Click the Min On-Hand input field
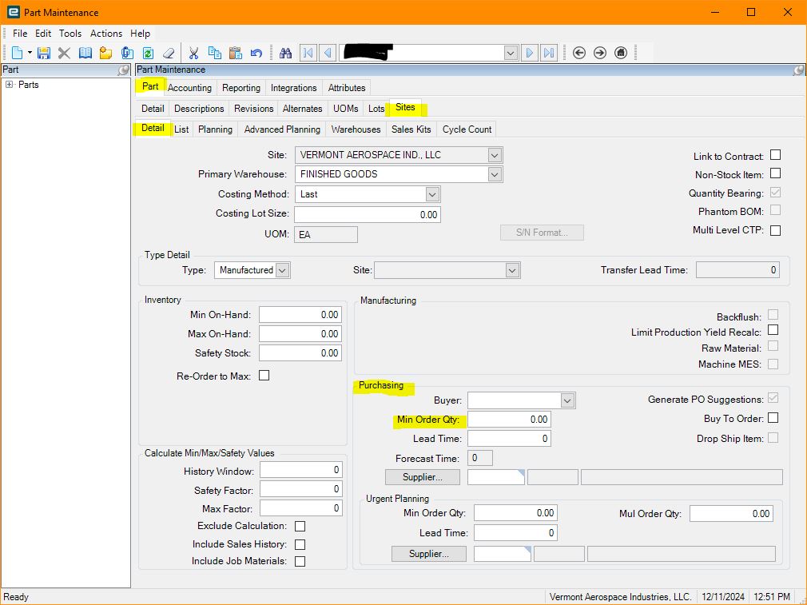Viewport: 807px width, 605px height. [300, 315]
